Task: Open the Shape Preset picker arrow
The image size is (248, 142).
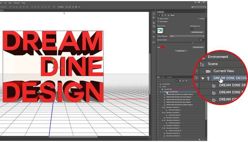Action: coord(164,31)
